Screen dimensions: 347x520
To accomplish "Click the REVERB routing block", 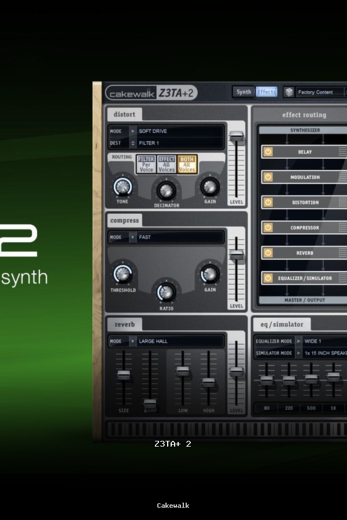I will point(304,252).
